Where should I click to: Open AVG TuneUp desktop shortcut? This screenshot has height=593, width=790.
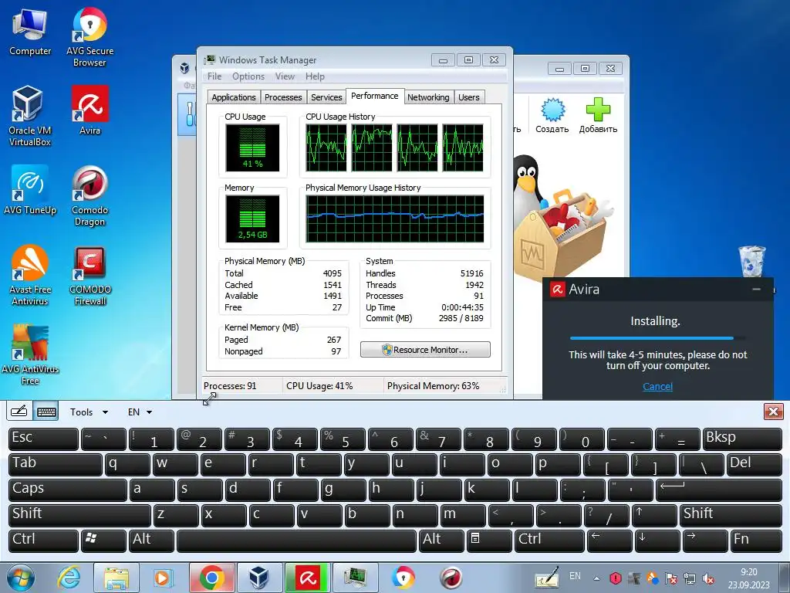pos(30,190)
